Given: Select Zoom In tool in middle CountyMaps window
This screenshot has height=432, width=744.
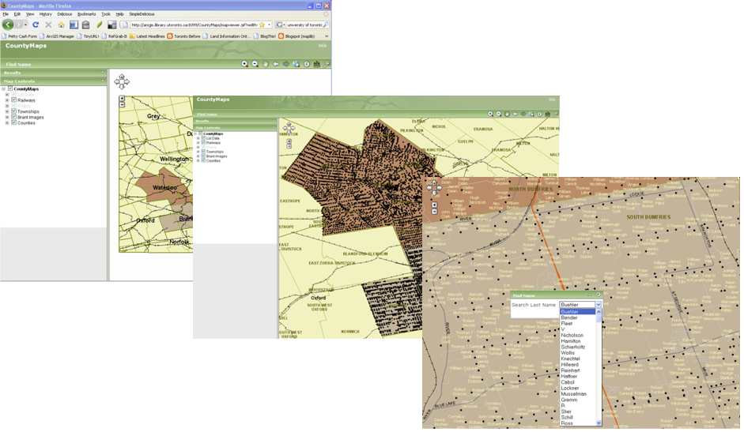Looking at the screenshot, I should (491, 114).
